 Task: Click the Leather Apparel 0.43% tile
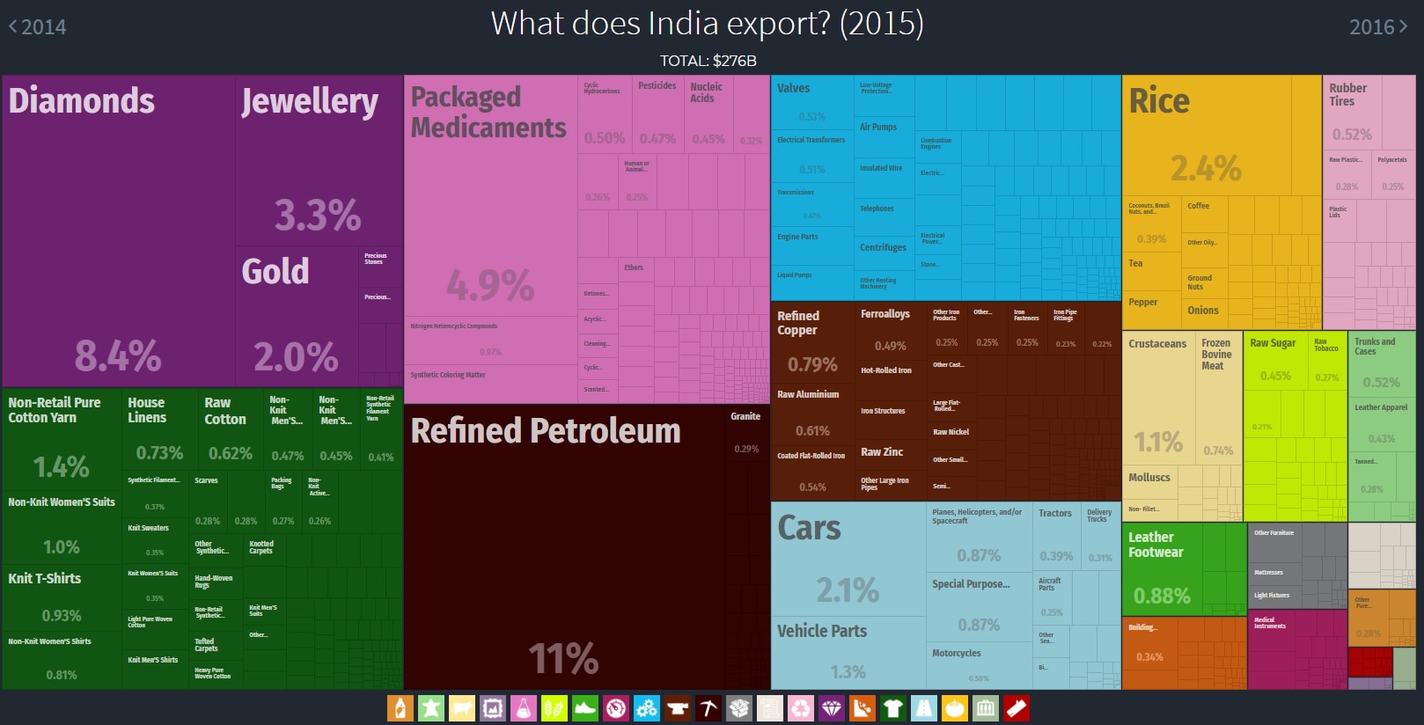1381,424
